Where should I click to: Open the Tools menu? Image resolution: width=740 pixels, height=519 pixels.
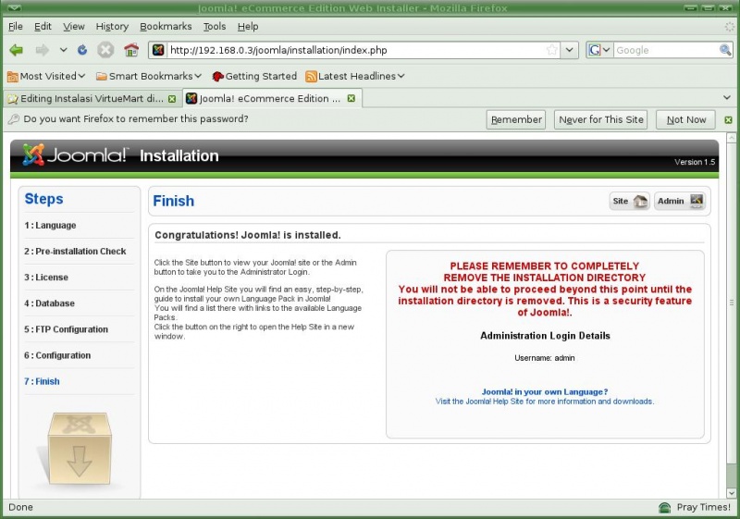(214, 27)
